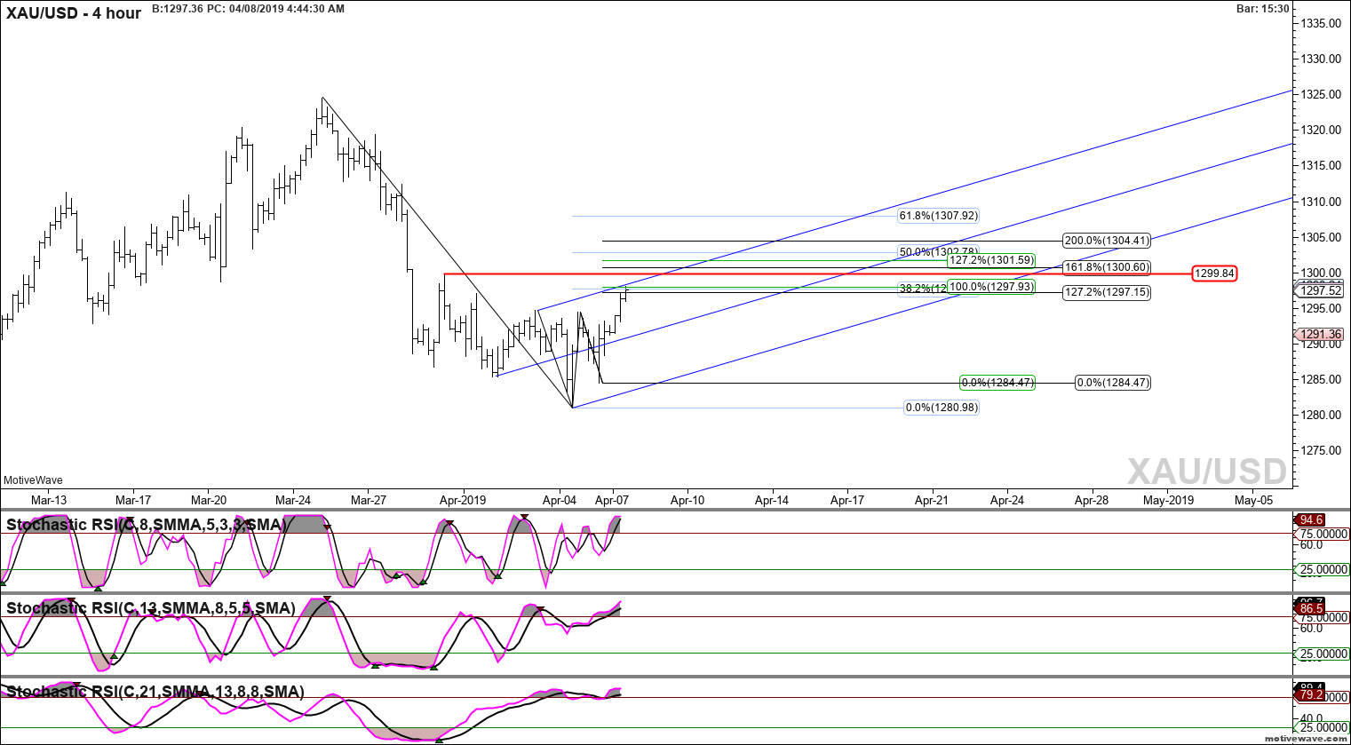Click the Stochastic RSI(C,21,SMMA,13,8,8,SMA) title
Screen dimensions: 1351x745
pyautogui.click(x=155, y=692)
